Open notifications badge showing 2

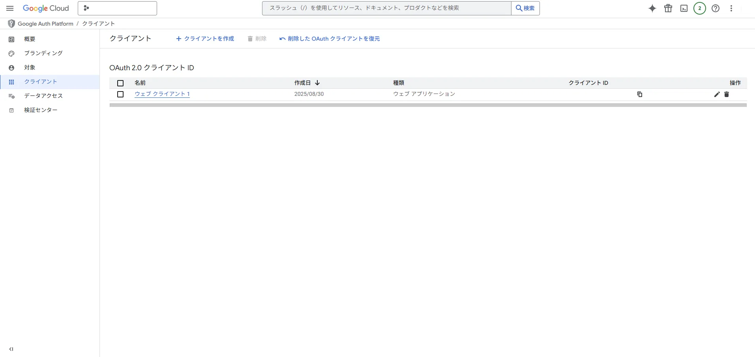(x=700, y=8)
